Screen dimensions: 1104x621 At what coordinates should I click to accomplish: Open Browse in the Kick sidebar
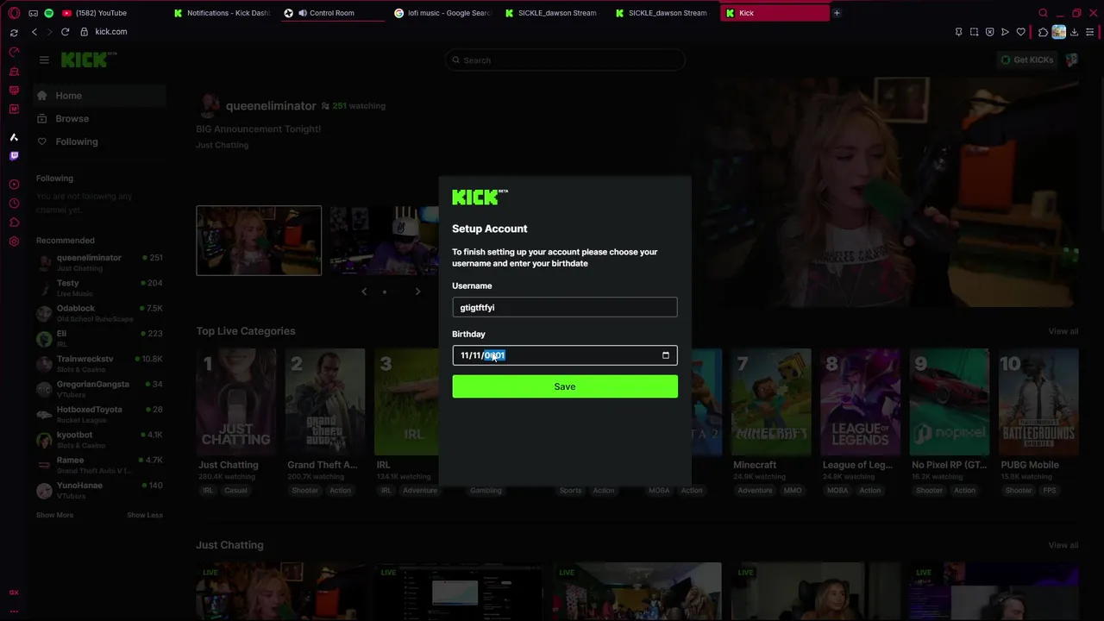tap(100, 118)
